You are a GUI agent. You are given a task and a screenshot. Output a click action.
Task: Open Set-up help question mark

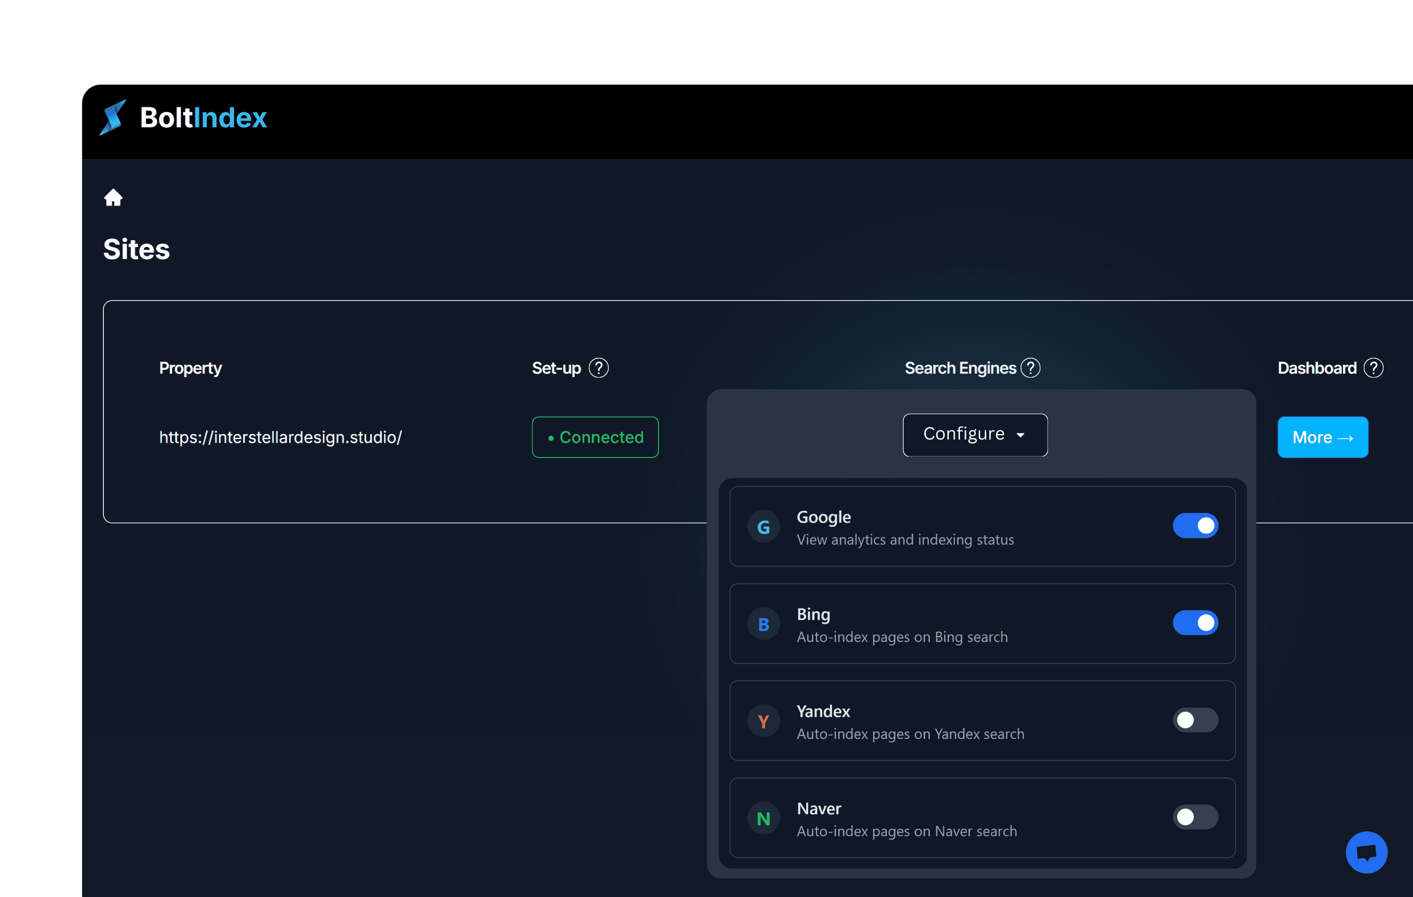coord(599,368)
